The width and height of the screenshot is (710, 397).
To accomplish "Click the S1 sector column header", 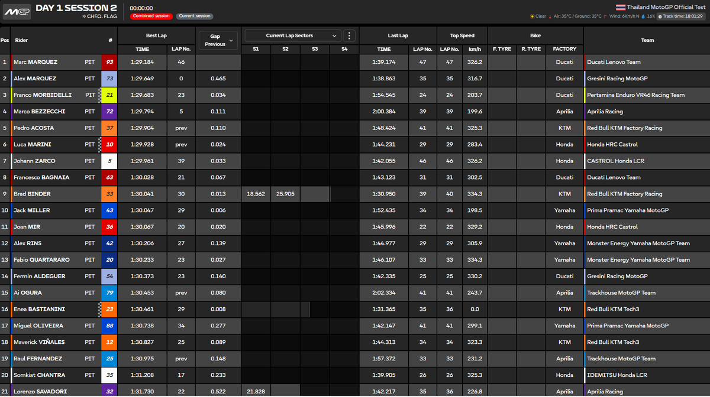I will (256, 49).
